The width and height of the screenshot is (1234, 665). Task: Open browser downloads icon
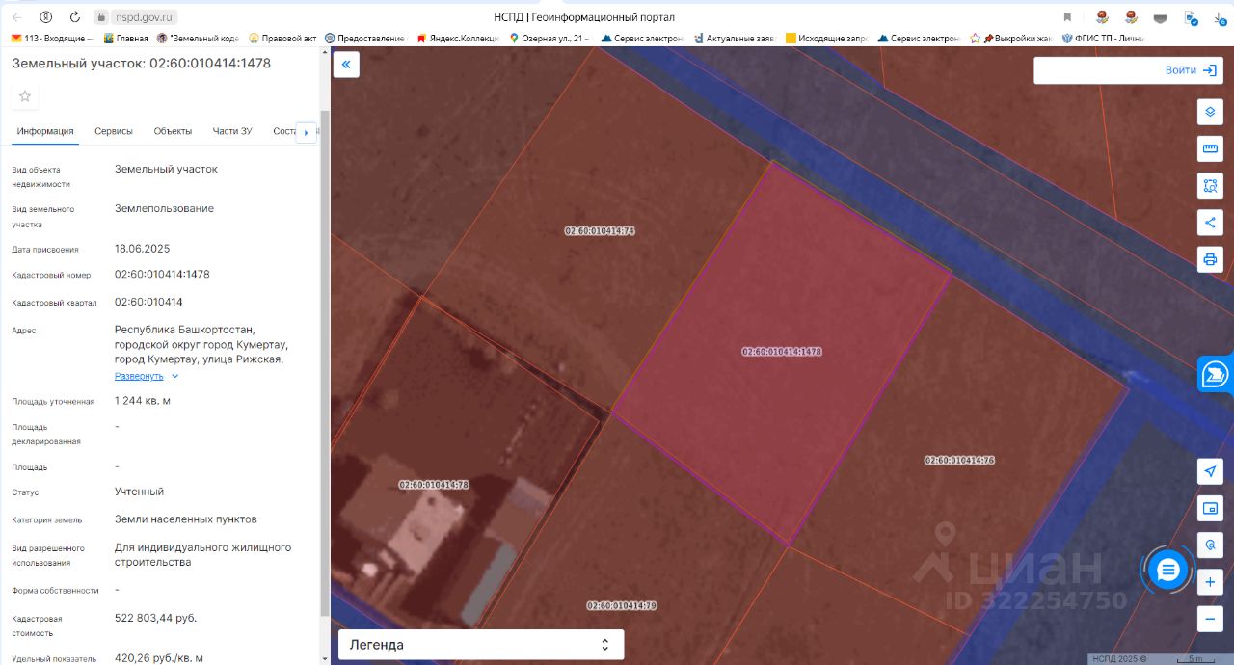(x=1220, y=17)
